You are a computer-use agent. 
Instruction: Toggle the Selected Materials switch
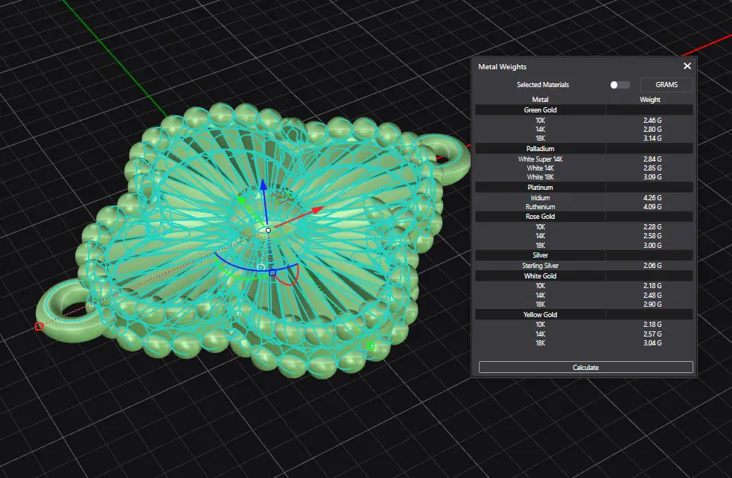pos(620,85)
